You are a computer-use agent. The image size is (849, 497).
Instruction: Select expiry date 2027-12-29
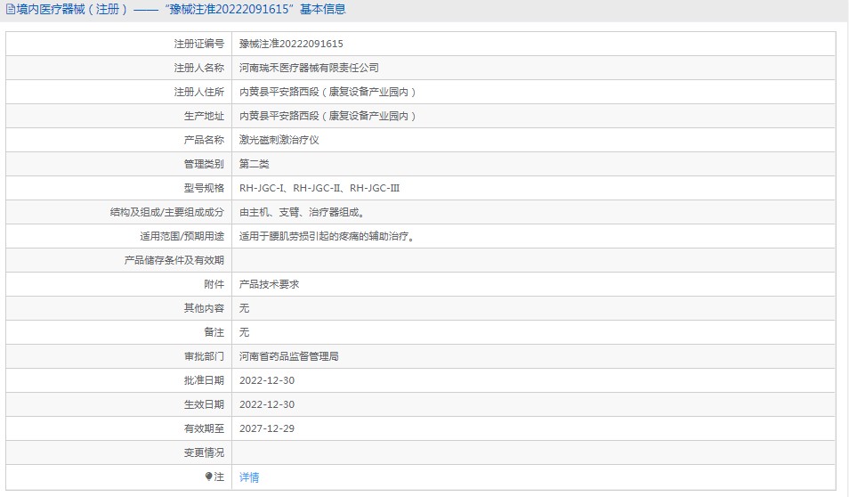coord(267,428)
